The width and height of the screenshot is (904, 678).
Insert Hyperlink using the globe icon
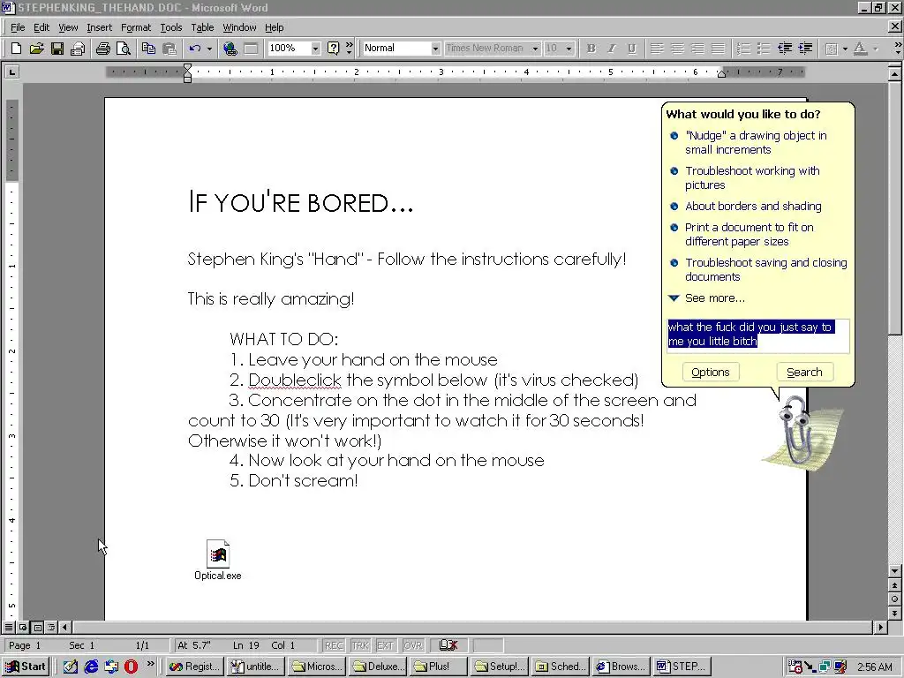point(230,49)
